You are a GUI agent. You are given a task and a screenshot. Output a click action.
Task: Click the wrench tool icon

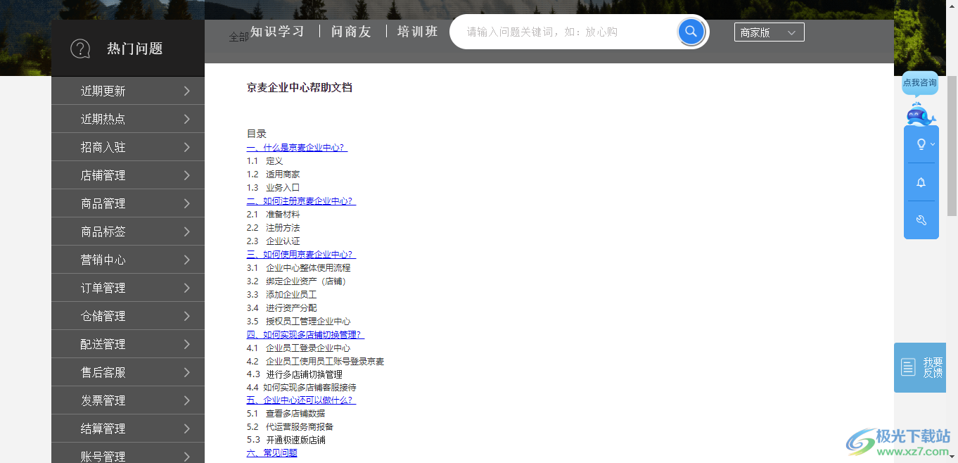[921, 220]
